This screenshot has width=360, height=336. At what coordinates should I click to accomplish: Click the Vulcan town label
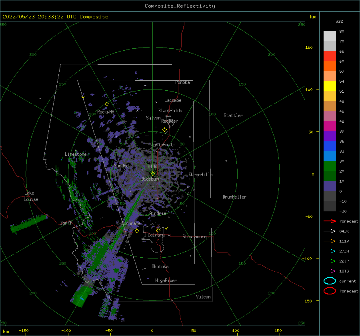pos(204,297)
